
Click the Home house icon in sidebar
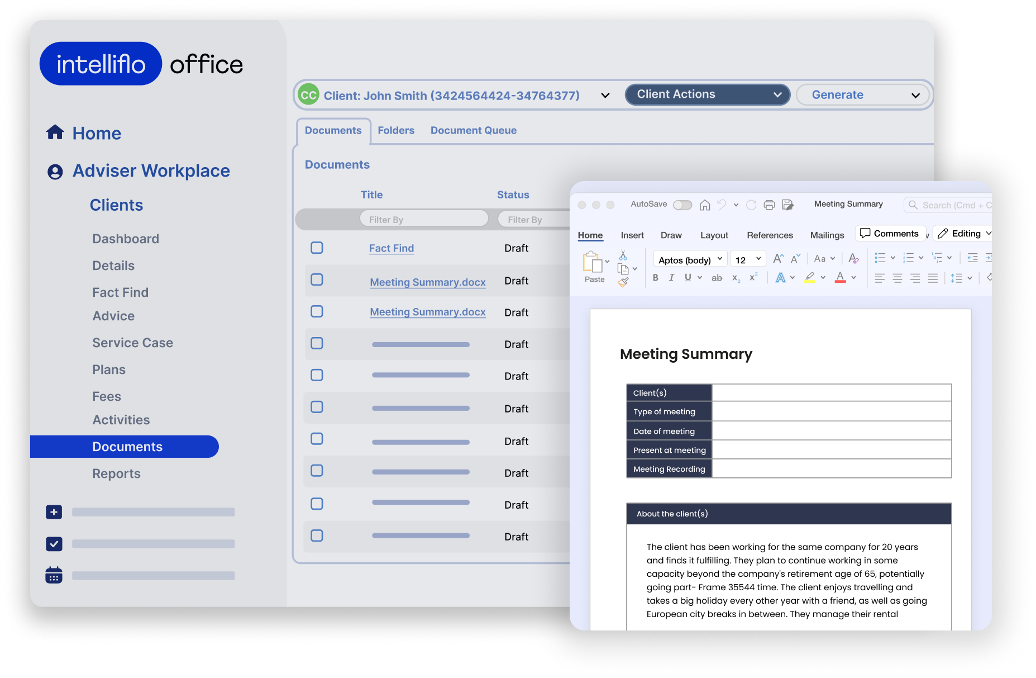(x=55, y=132)
